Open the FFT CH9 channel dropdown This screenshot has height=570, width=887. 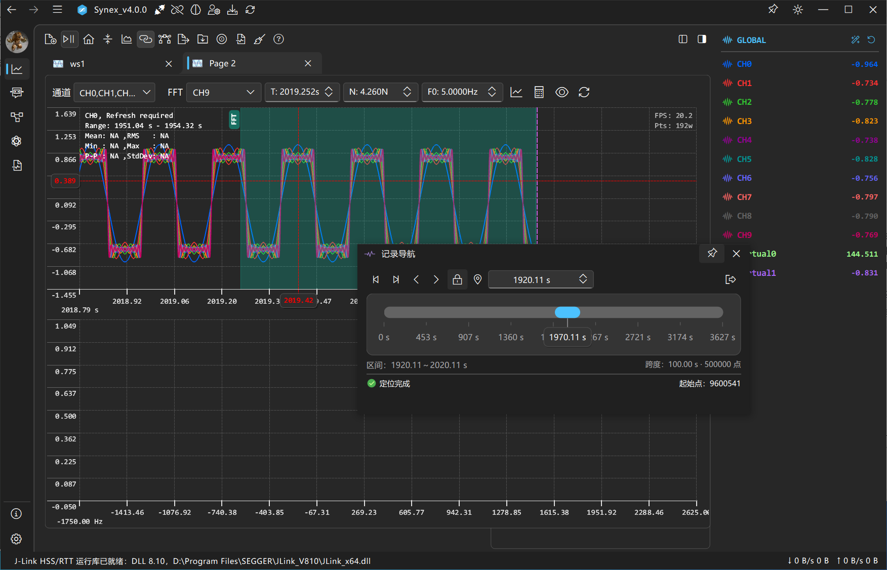224,93
